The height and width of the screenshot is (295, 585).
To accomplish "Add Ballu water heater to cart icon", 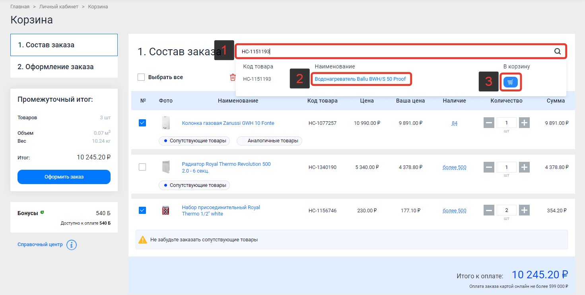I will [x=511, y=82].
